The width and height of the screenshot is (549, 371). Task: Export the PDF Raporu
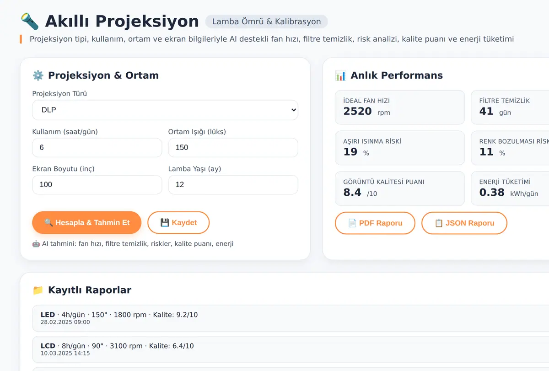[x=375, y=223]
